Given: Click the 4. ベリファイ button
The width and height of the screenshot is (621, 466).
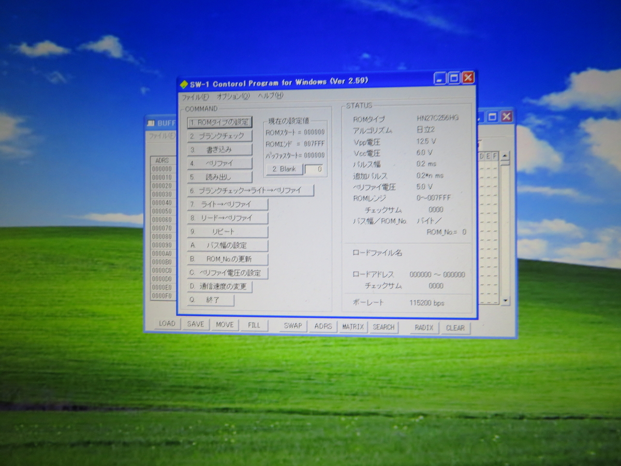Looking at the screenshot, I should coord(219,163).
